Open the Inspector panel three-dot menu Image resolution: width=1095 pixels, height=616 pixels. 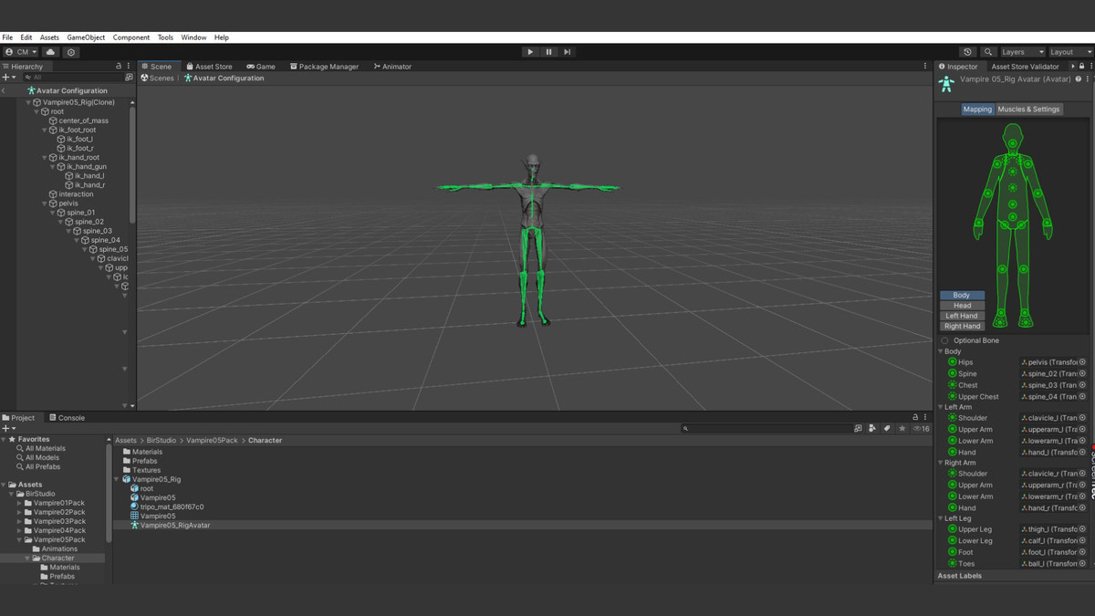coord(1090,66)
